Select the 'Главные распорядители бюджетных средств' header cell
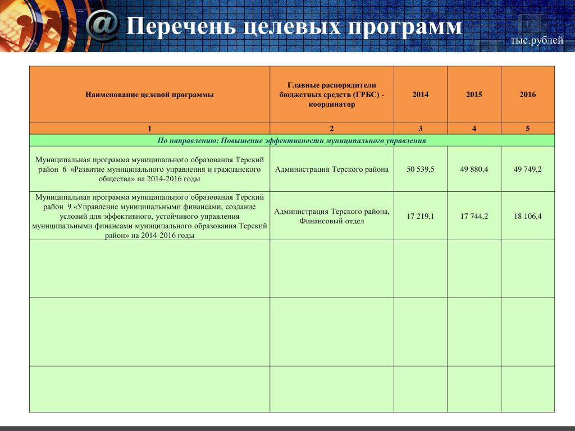The height and width of the screenshot is (431, 575). coord(332,94)
